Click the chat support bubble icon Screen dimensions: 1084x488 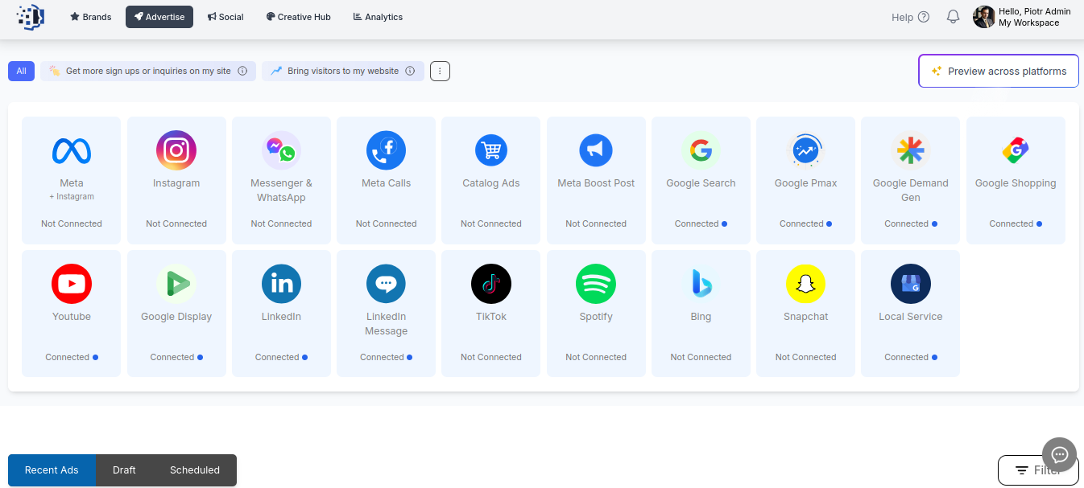click(1059, 454)
